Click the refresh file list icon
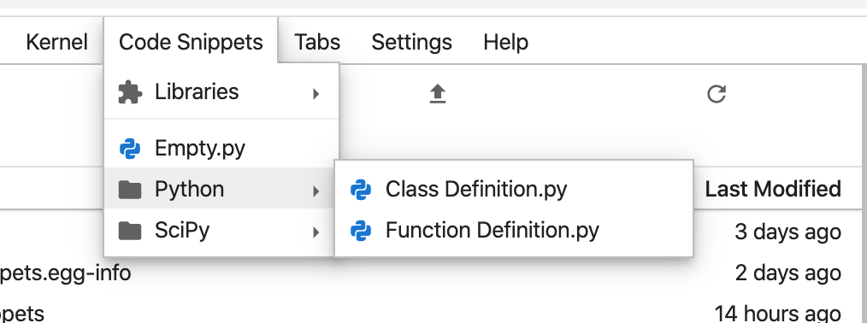The width and height of the screenshot is (867, 323). pos(716,94)
